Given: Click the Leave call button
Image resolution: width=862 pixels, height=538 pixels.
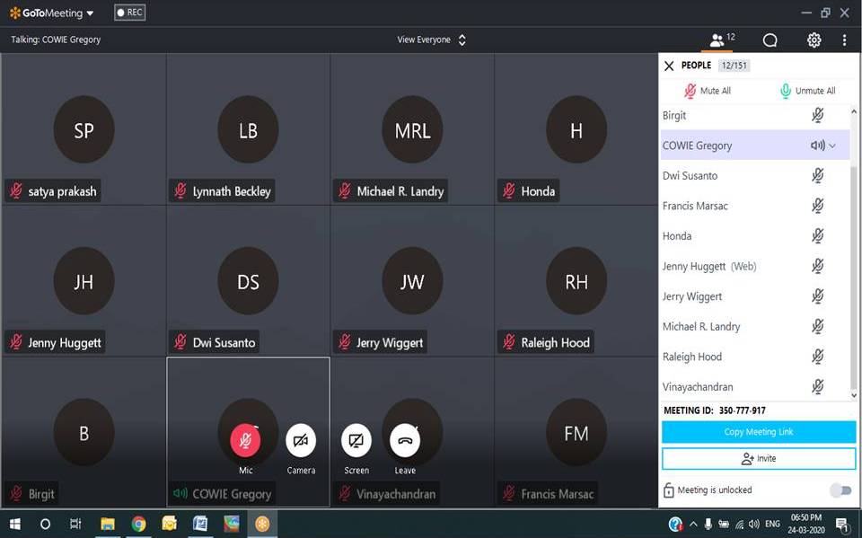Looking at the screenshot, I should [405, 440].
